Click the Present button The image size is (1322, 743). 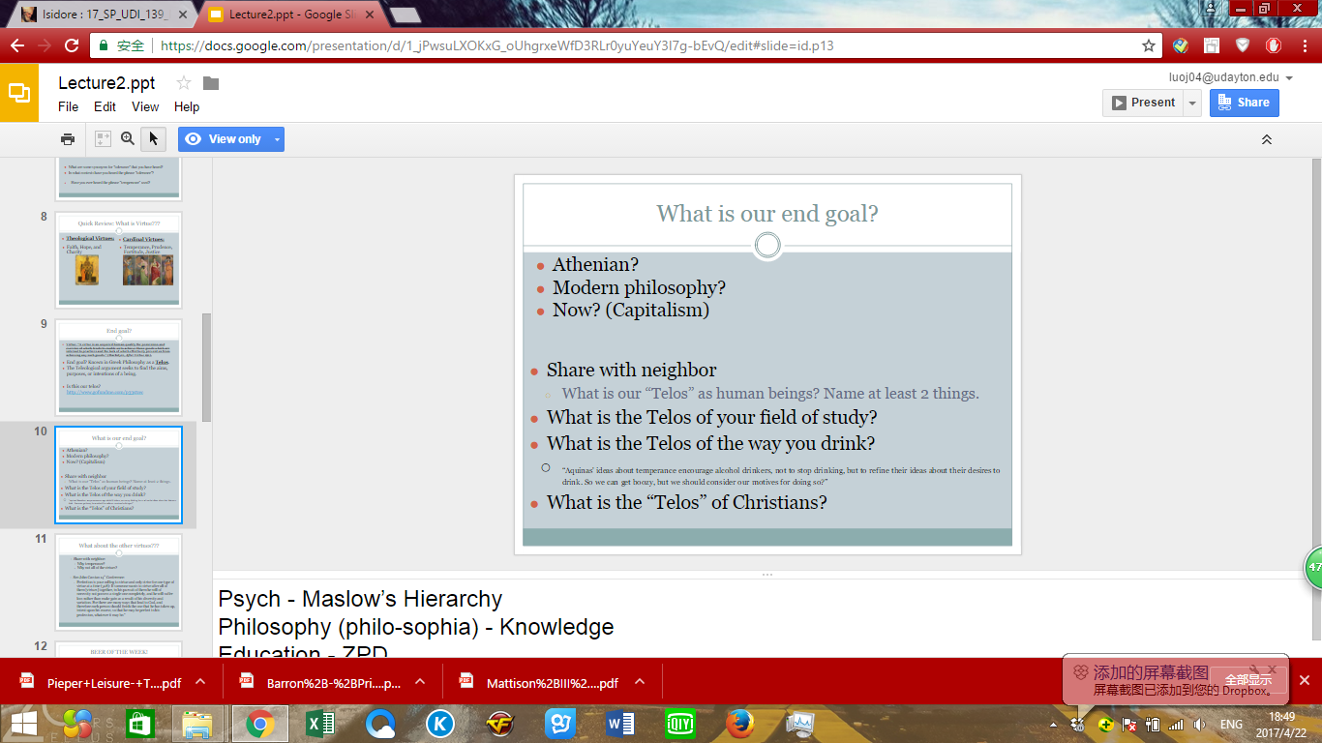(1143, 103)
